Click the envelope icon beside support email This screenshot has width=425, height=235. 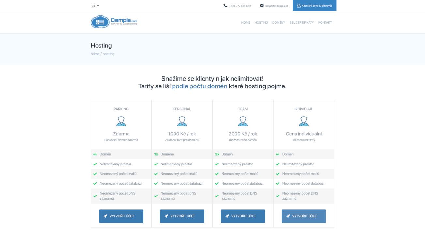(x=262, y=6)
